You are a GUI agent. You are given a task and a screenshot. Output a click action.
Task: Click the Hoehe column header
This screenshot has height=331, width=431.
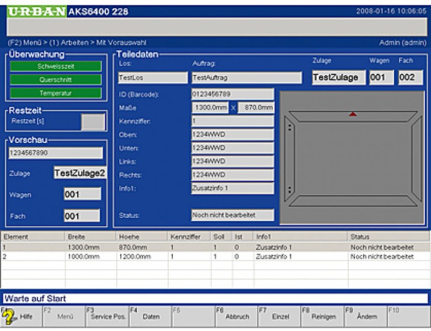[142, 237]
